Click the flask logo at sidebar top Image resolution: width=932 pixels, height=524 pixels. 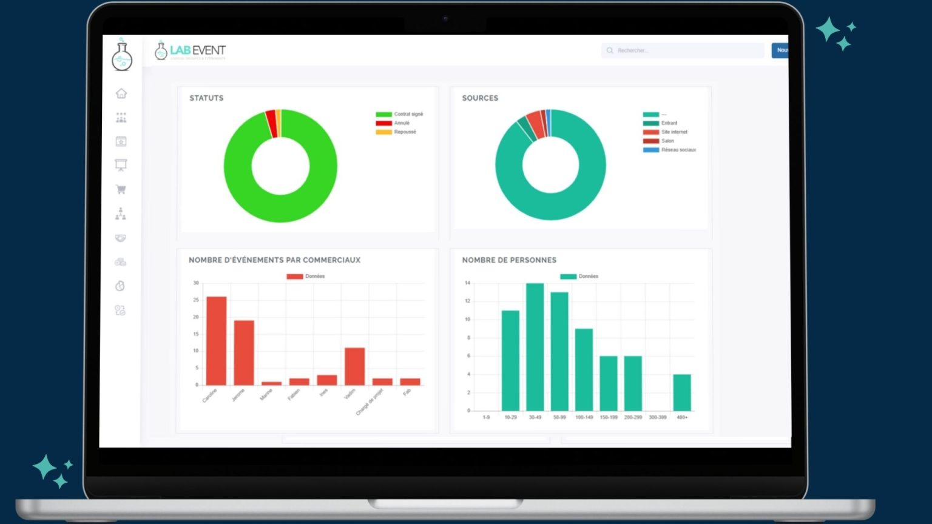point(121,55)
